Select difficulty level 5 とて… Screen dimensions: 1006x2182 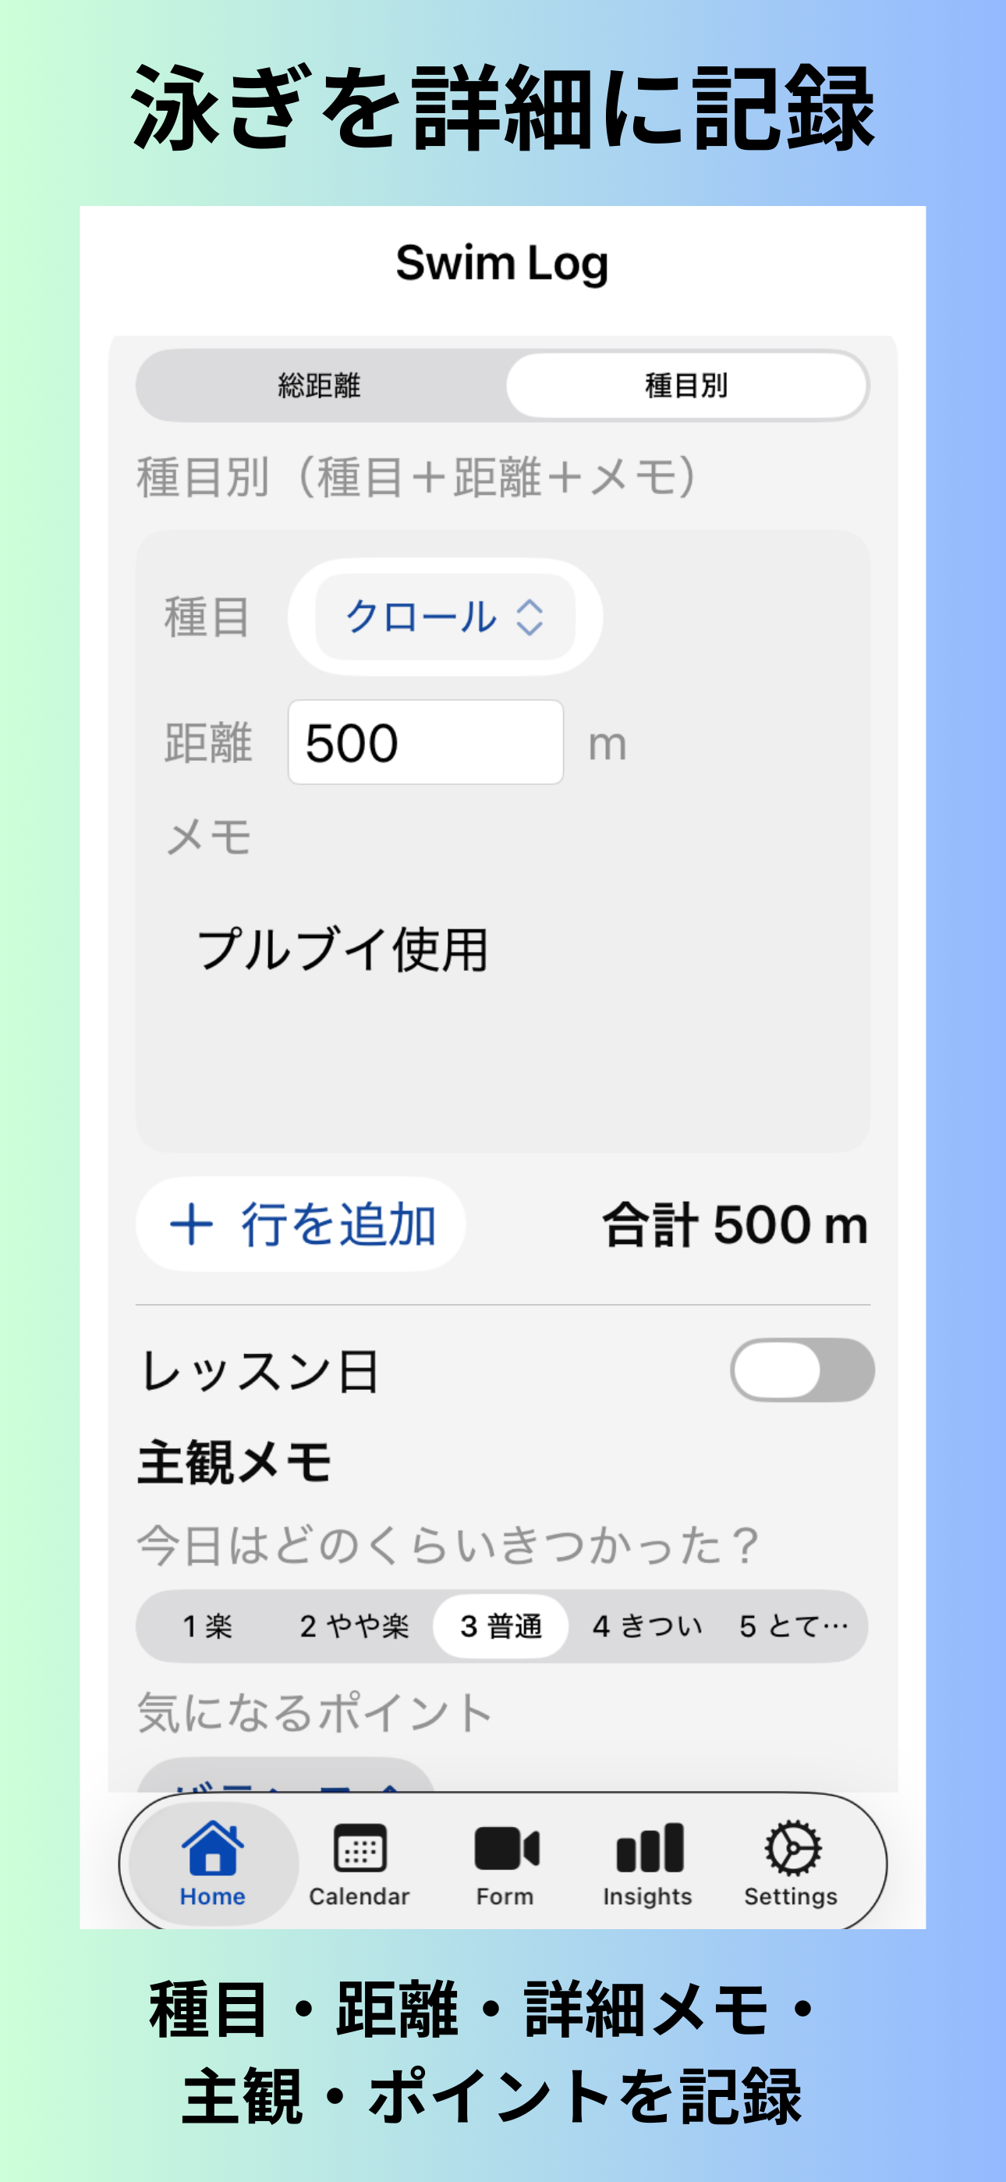tap(793, 1626)
